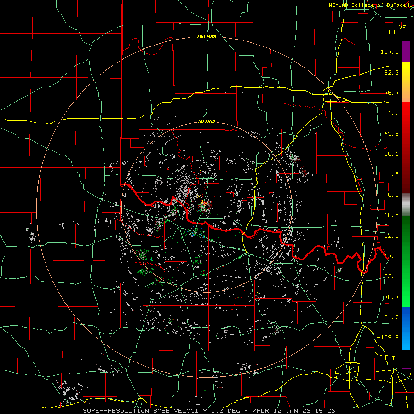This screenshot has width=414, height=414.
Task: Click the VEL legend title
Action: pos(404,27)
